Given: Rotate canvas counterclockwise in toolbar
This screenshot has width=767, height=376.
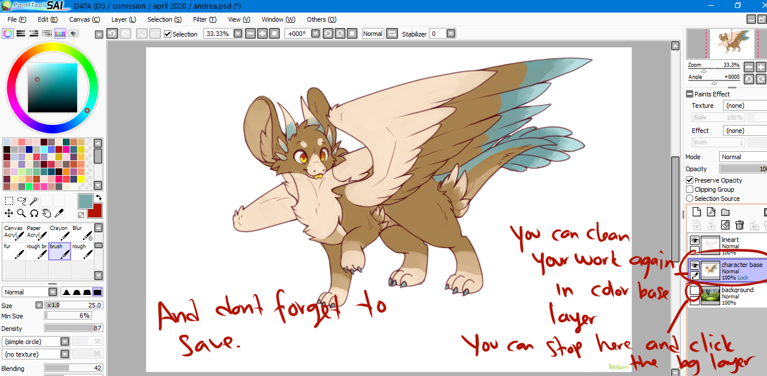Looking at the screenshot, I should (x=328, y=34).
